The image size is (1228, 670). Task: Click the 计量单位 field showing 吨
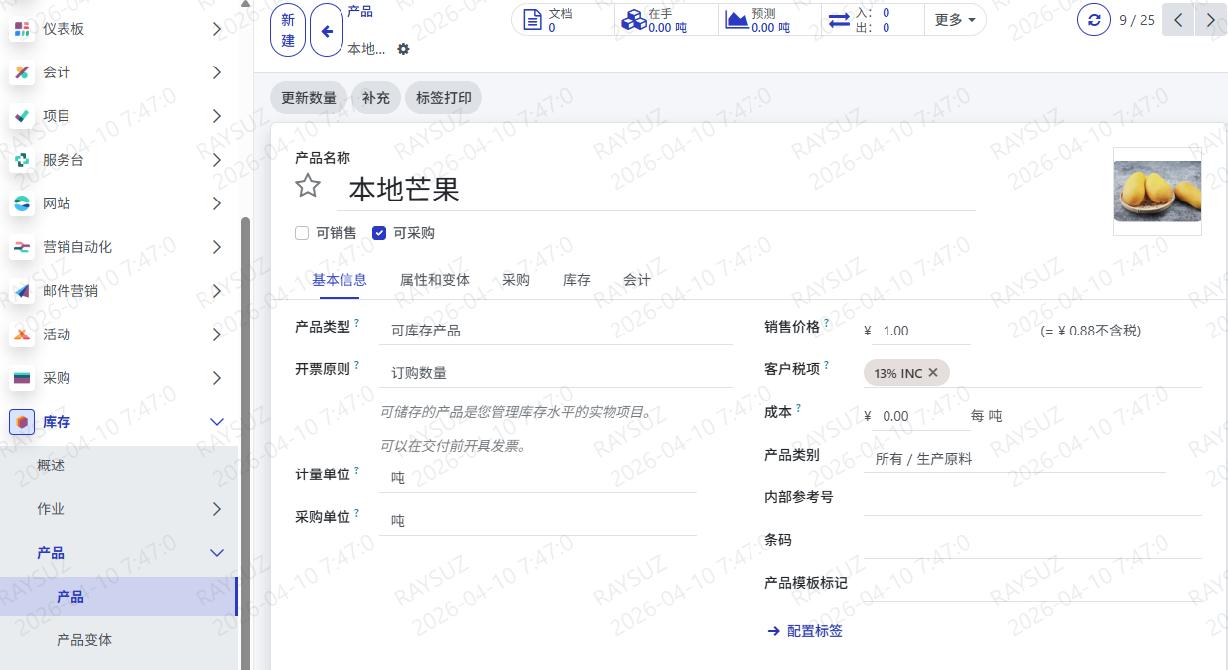point(537,478)
